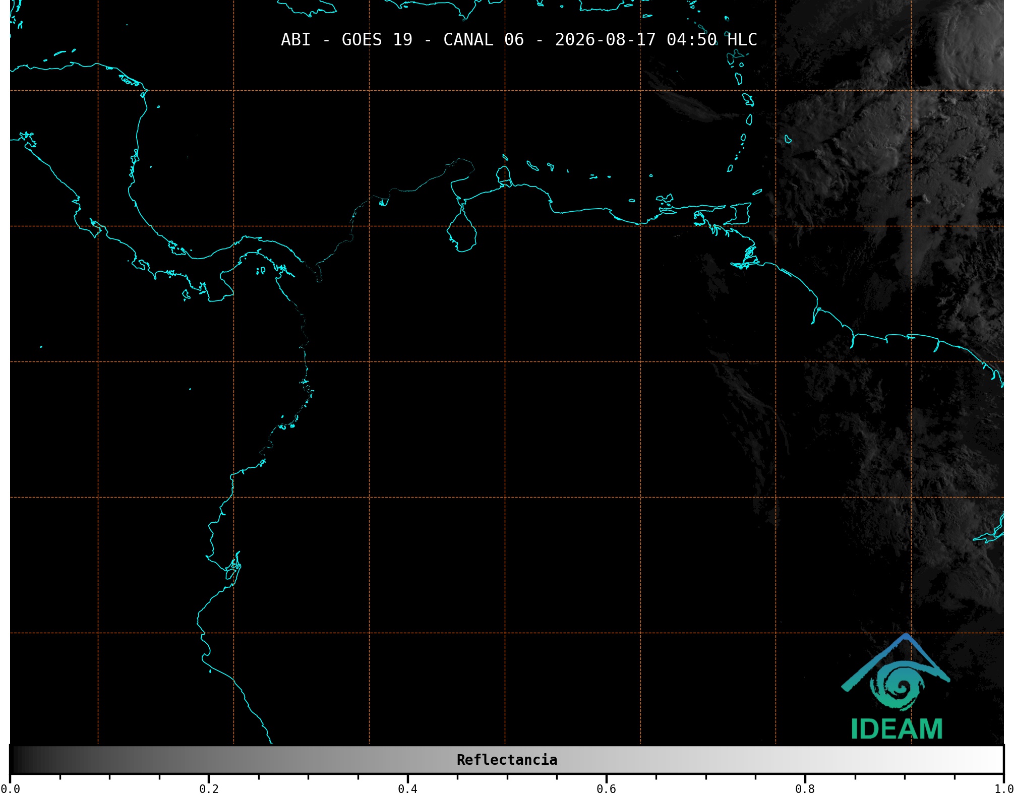Click the 0.4 colorbar tick label

pos(407,789)
